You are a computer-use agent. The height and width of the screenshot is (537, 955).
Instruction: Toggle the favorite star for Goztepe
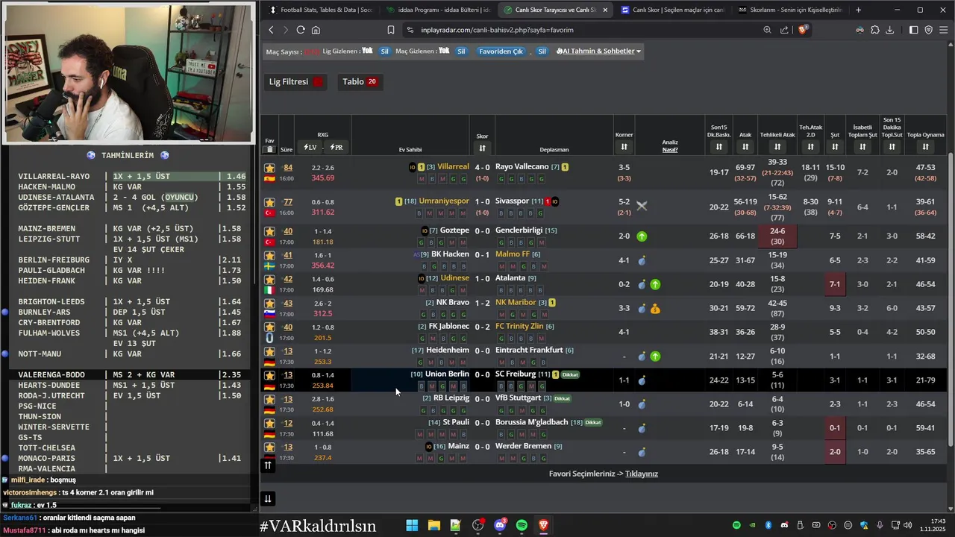pos(269,231)
